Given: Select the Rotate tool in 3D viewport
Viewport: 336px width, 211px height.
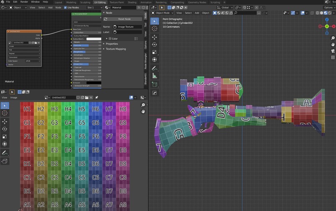Looking at the screenshot, I should point(154,45).
